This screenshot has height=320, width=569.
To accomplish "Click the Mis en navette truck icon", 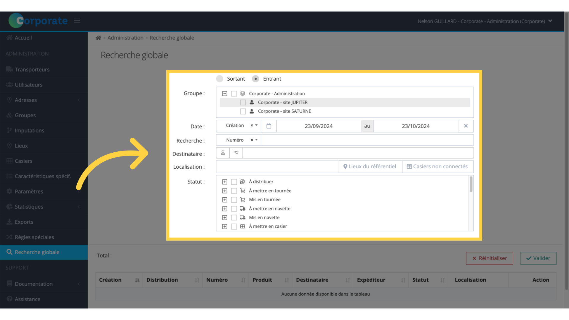I will coord(242,217).
